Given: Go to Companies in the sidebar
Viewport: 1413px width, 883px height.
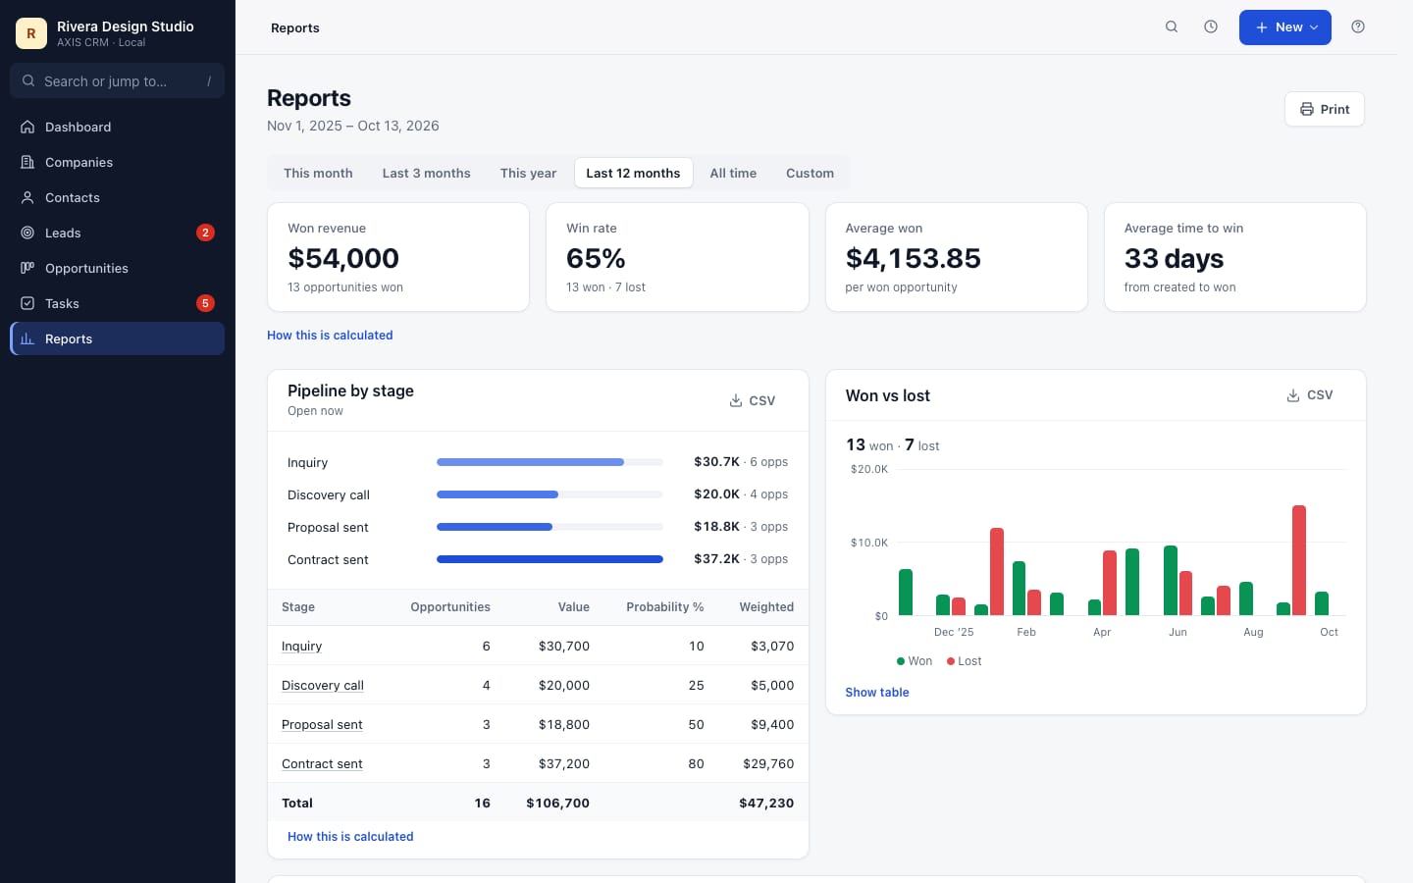Looking at the screenshot, I should pos(117,162).
